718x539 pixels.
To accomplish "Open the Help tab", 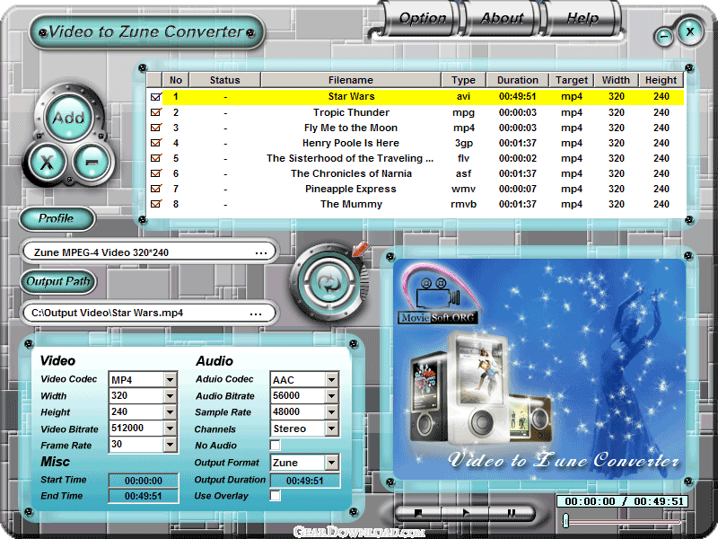I will click(x=582, y=18).
